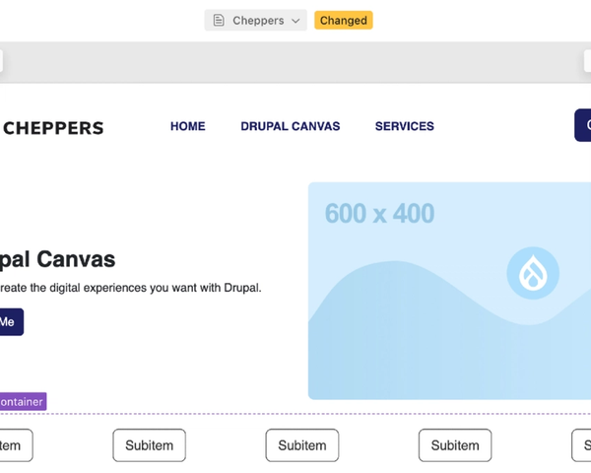Select the Drupal Canvas hero heading
The width and height of the screenshot is (591, 473).
57,259
